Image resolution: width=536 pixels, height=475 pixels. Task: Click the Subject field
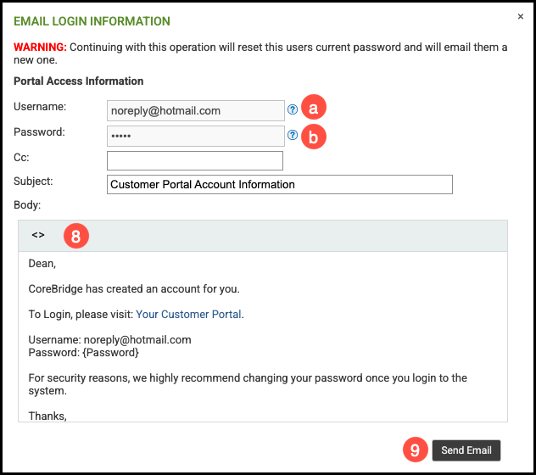[x=280, y=184]
